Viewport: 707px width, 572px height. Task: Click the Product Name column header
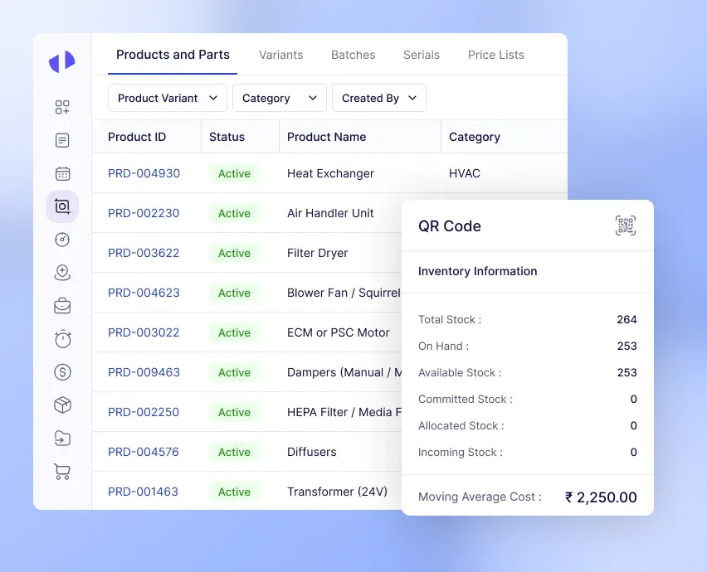click(x=326, y=137)
